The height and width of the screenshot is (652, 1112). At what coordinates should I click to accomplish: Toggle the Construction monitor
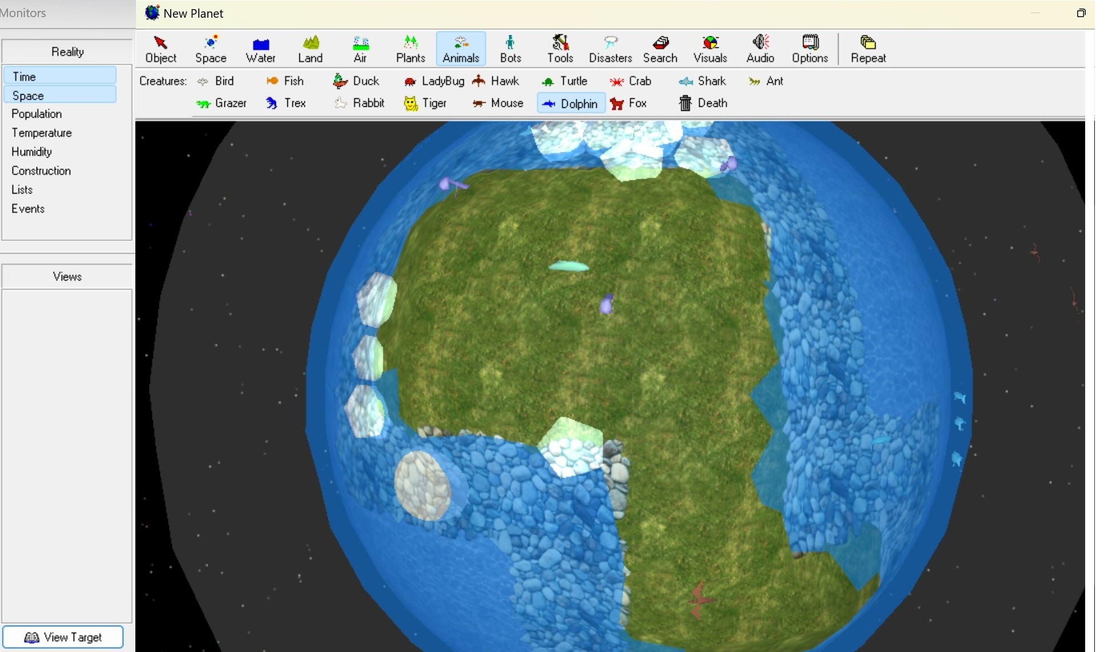pyautogui.click(x=41, y=171)
